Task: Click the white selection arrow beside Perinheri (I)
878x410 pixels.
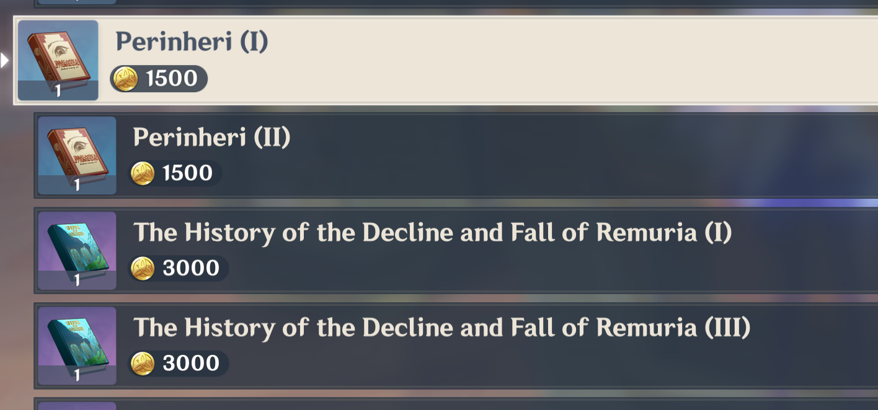Action: [5, 60]
